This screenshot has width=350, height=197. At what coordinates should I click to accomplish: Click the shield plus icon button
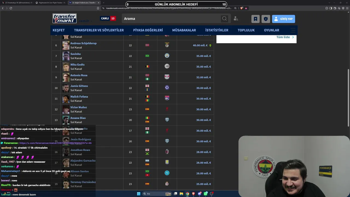(266, 19)
